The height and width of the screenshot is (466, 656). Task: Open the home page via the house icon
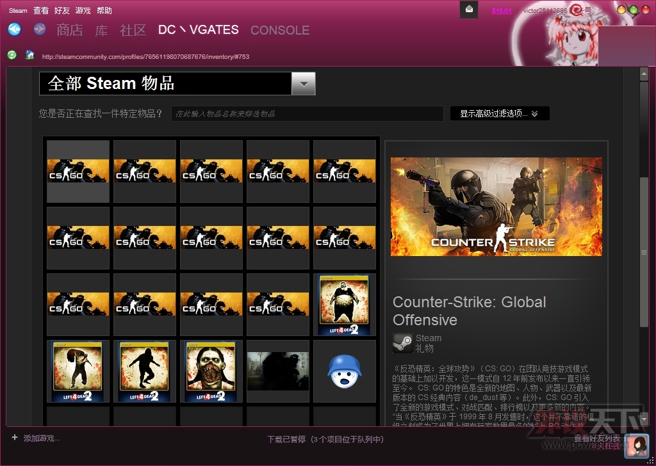point(29,55)
